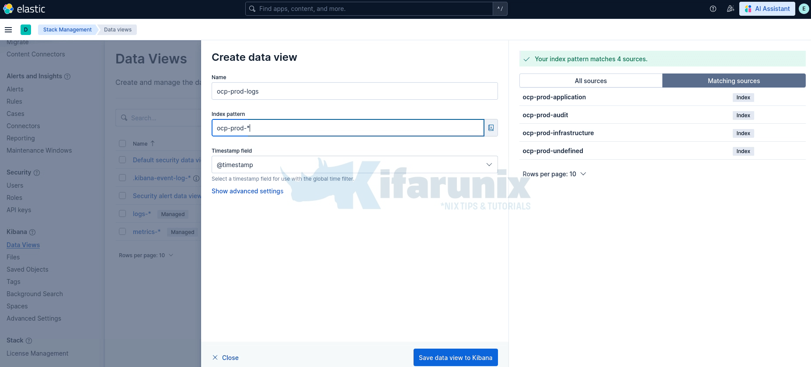The height and width of the screenshot is (367, 811).
Task: Check the Default security data view row
Action: [x=122, y=160]
